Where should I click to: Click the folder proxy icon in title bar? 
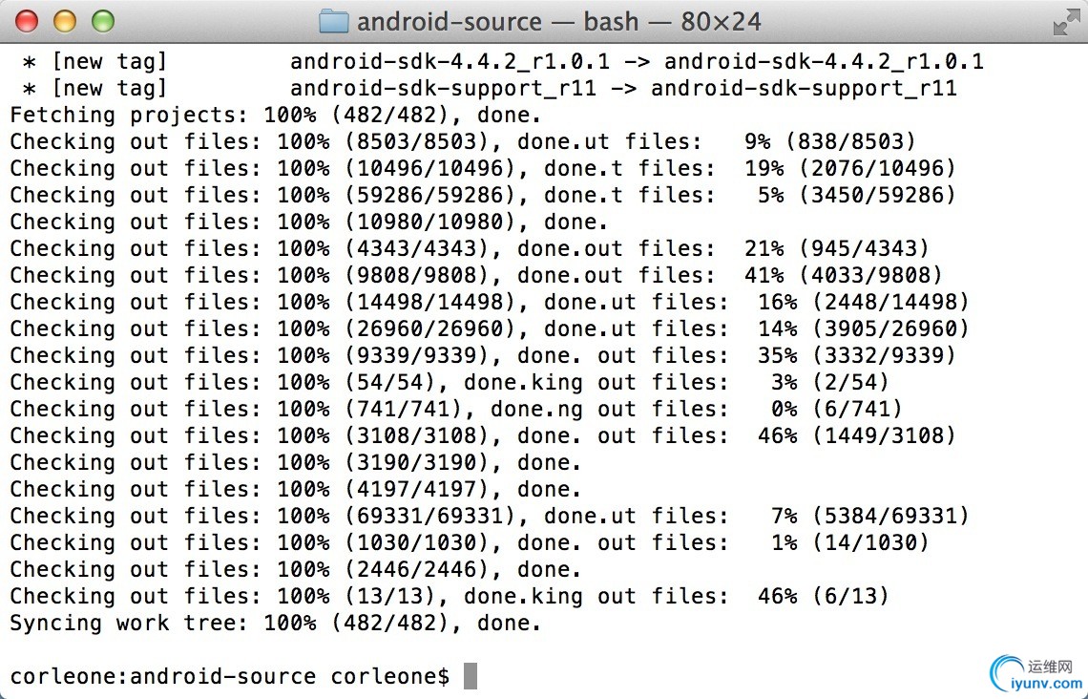point(333,21)
